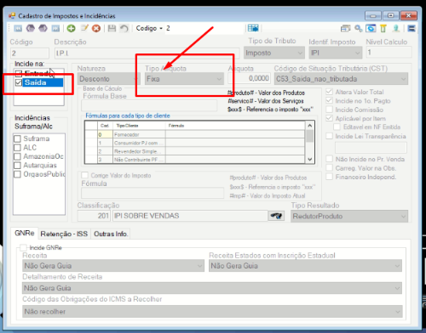This screenshot has width=426, height=333.
Task: Expand the Natureza Desconto dropdown
Action: (x=109, y=79)
